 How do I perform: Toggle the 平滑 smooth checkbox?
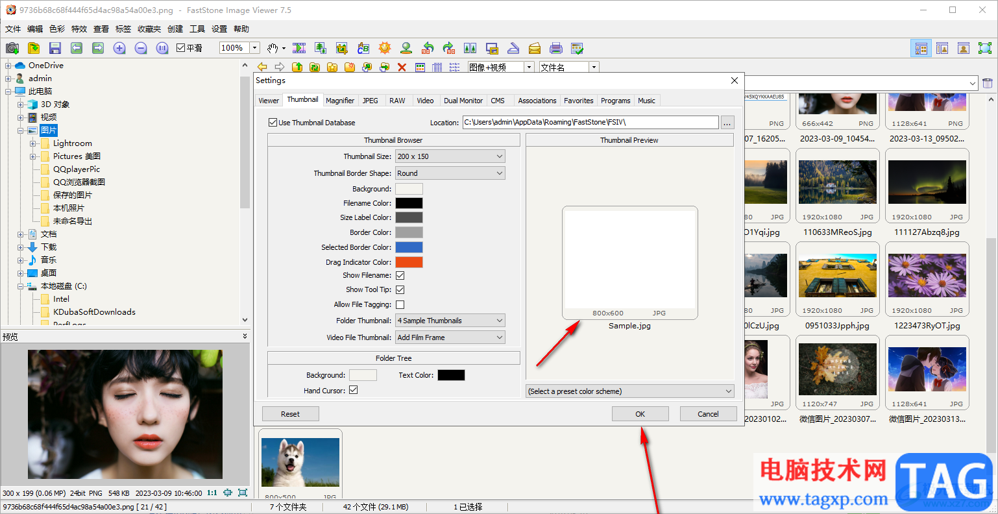[x=181, y=47]
